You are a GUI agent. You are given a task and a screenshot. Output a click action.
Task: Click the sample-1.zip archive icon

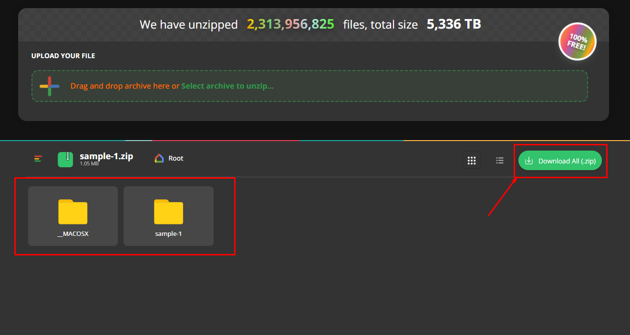(65, 159)
